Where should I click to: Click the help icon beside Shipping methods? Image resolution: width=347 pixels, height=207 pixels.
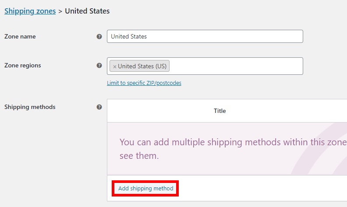[x=99, y=107]
